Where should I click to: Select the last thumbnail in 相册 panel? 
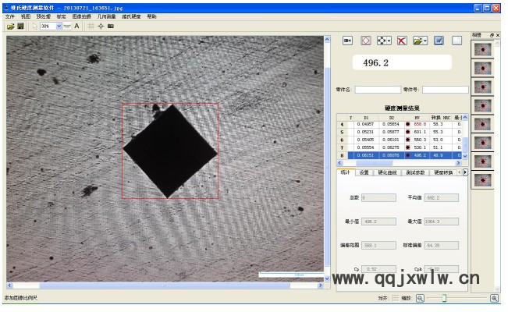482,180
